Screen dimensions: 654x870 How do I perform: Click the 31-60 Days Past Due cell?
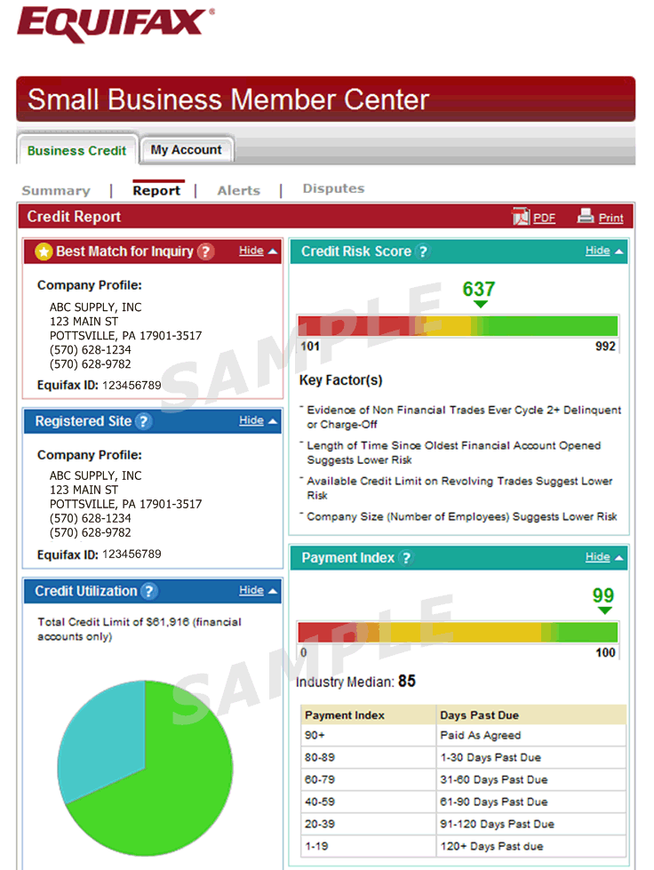[530, 779]
